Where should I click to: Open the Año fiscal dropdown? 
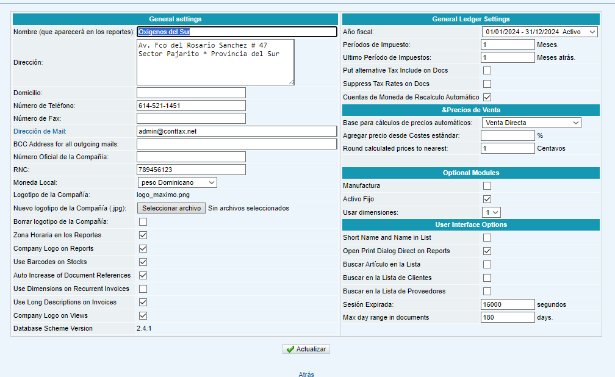click(x=540, y=32)
